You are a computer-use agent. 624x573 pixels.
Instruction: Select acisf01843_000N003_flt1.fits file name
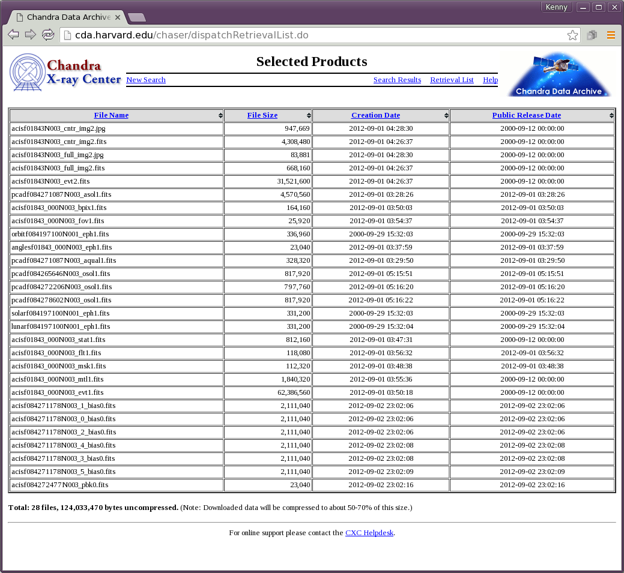click(x=56, y=352)
